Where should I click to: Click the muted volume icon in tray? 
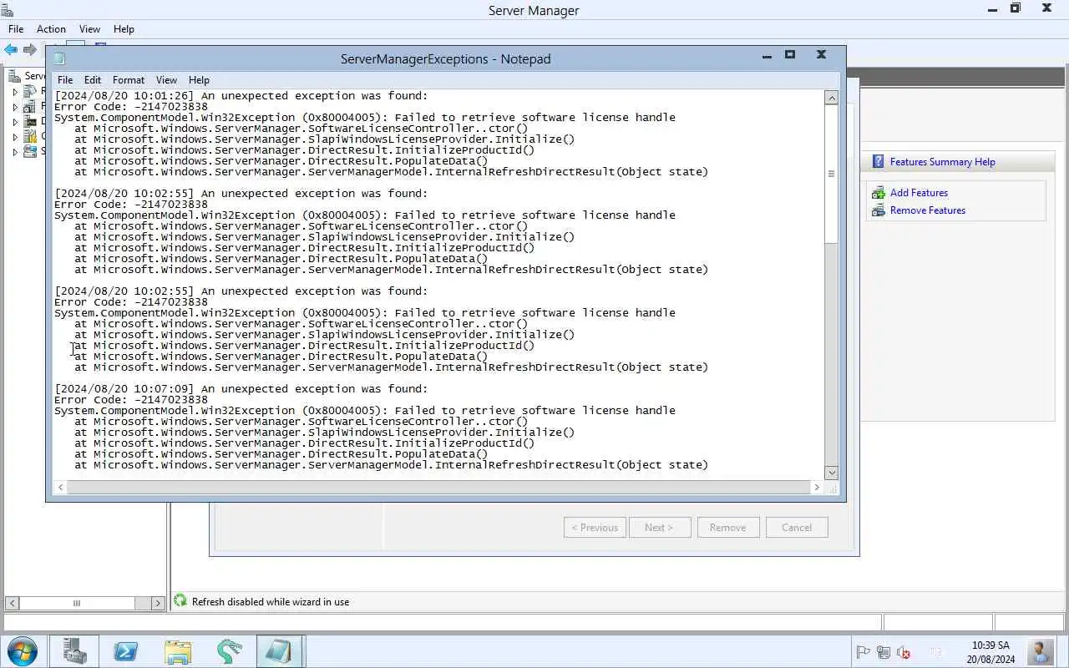(904, 652)
